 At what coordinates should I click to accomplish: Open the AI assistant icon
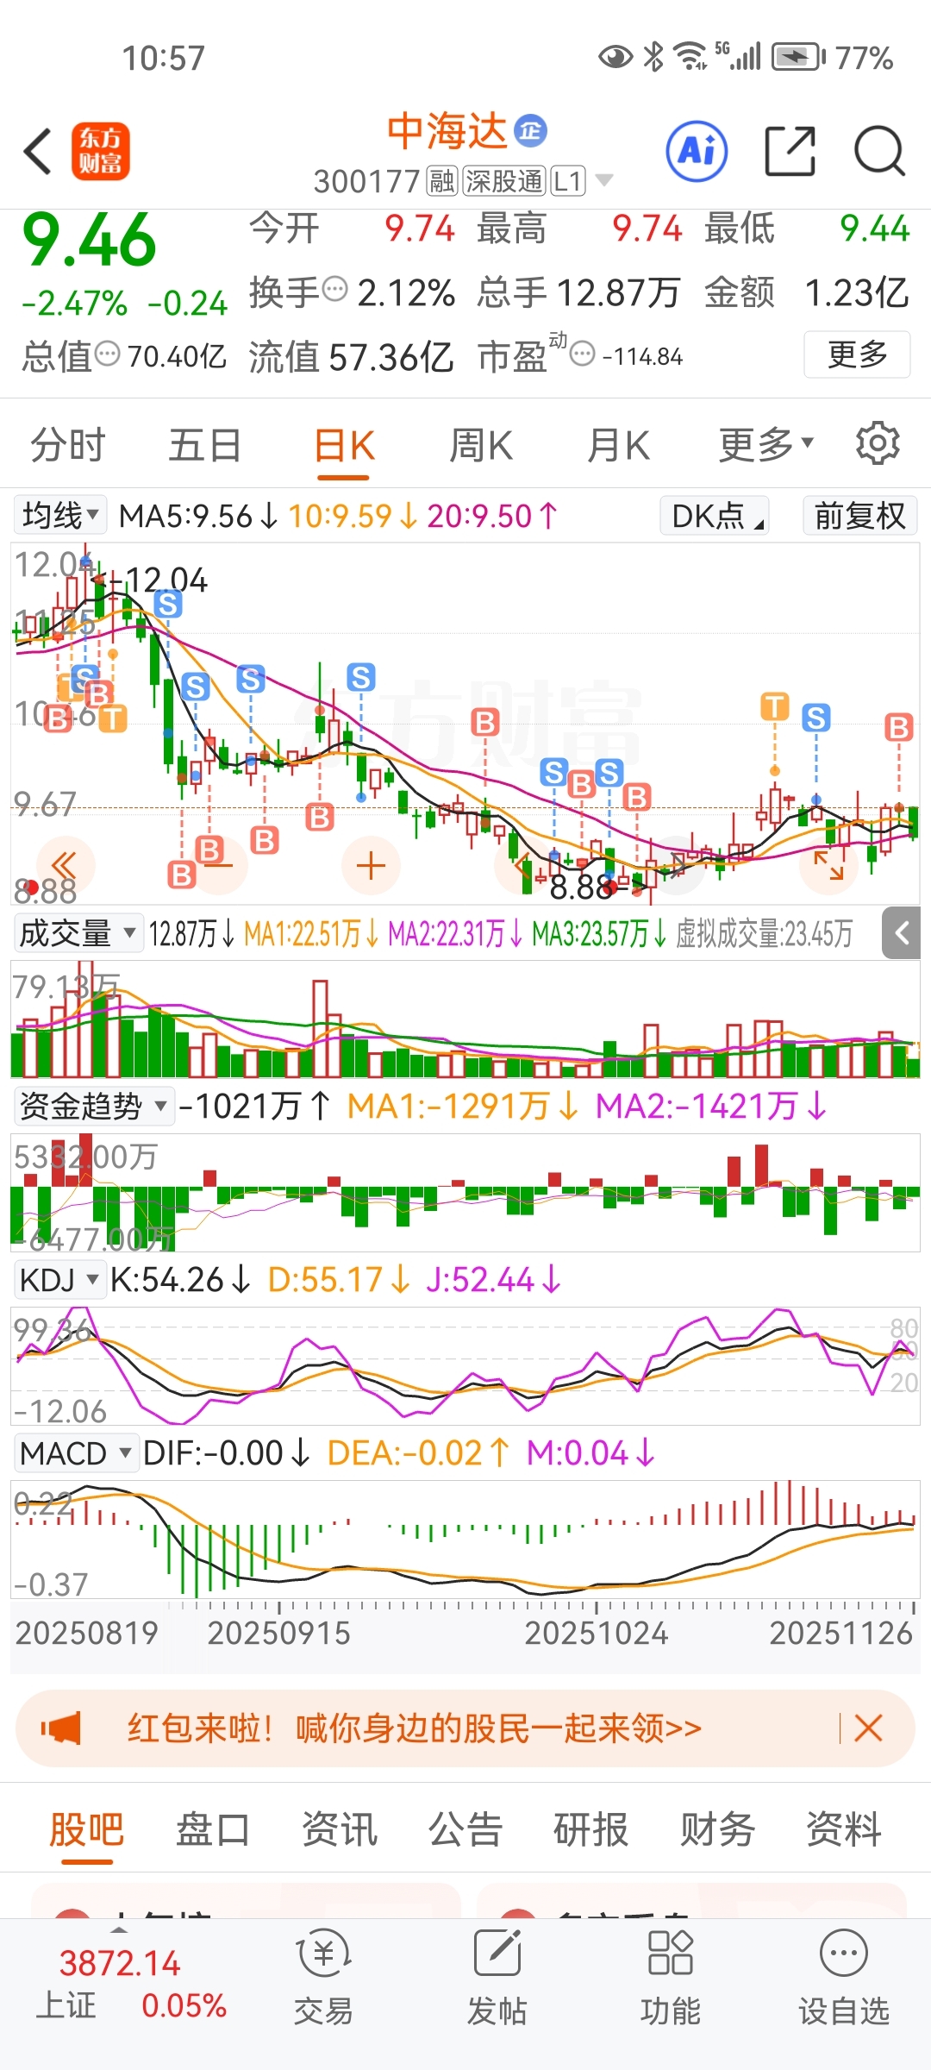coord(697,151)
